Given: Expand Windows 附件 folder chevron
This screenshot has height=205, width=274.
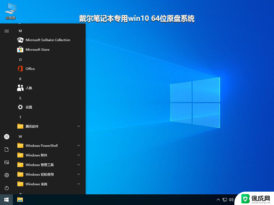Looking at the screenshot, I should pyautogui.click(x=79, y=155).
